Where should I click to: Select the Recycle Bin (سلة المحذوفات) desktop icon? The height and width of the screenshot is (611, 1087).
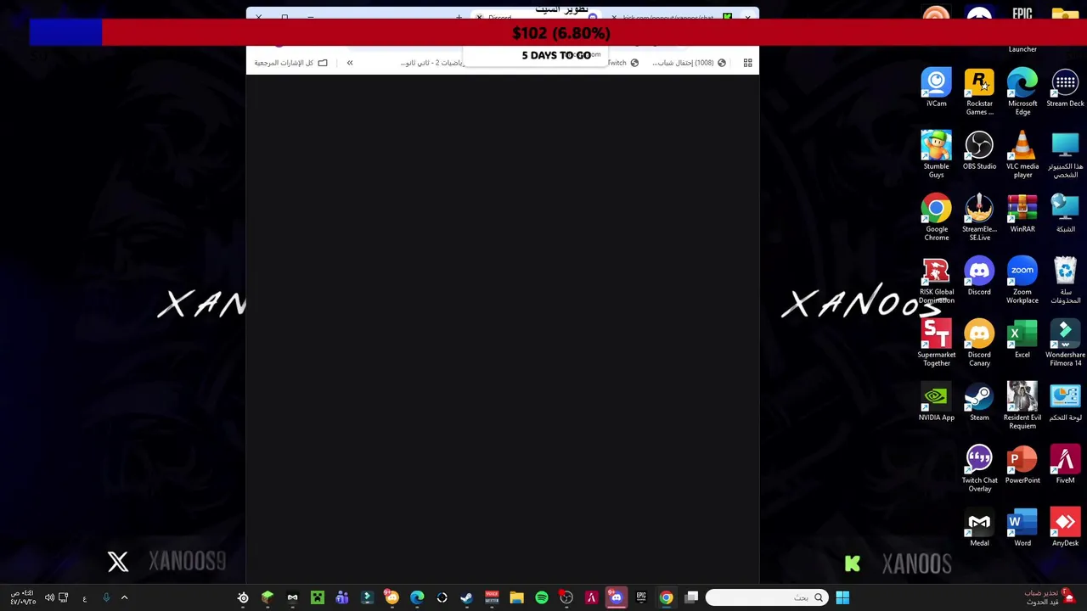pos(1065,280)
